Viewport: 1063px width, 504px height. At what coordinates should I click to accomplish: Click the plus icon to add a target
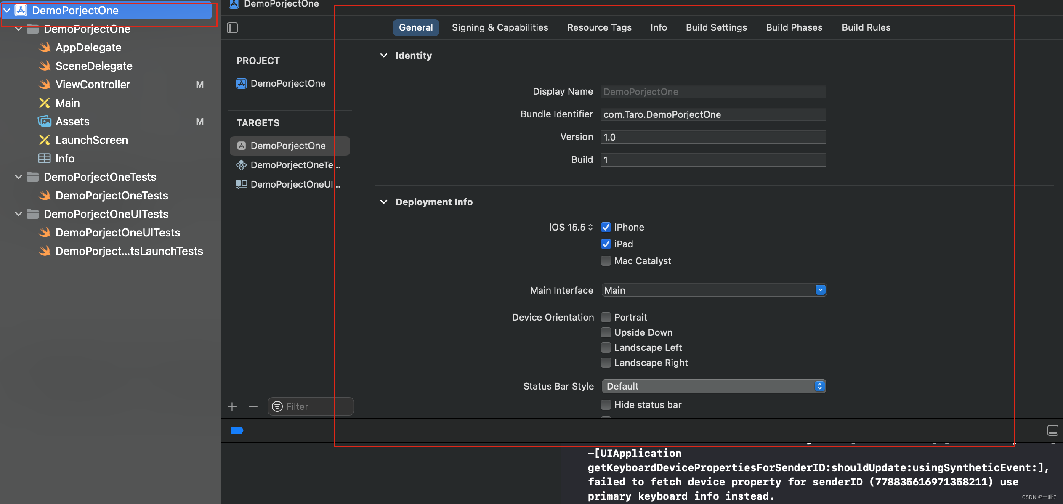pos(232,406)
